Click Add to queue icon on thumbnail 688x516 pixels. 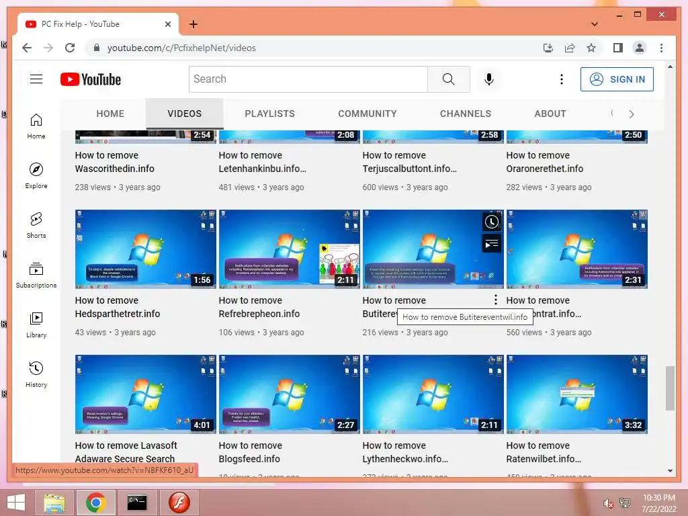coord(491,243)
